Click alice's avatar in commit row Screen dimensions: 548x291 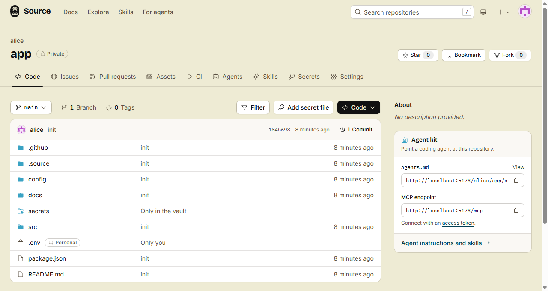[21, 130]
